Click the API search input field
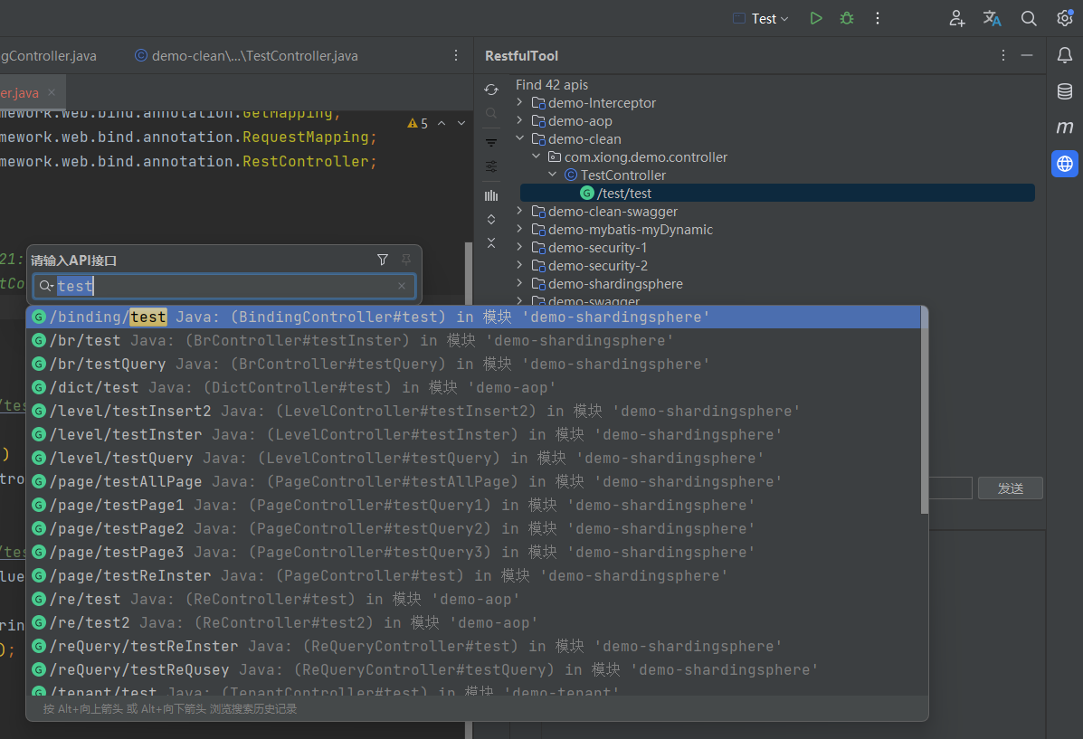The image size is (1083, 739). [x=226, y=287]
